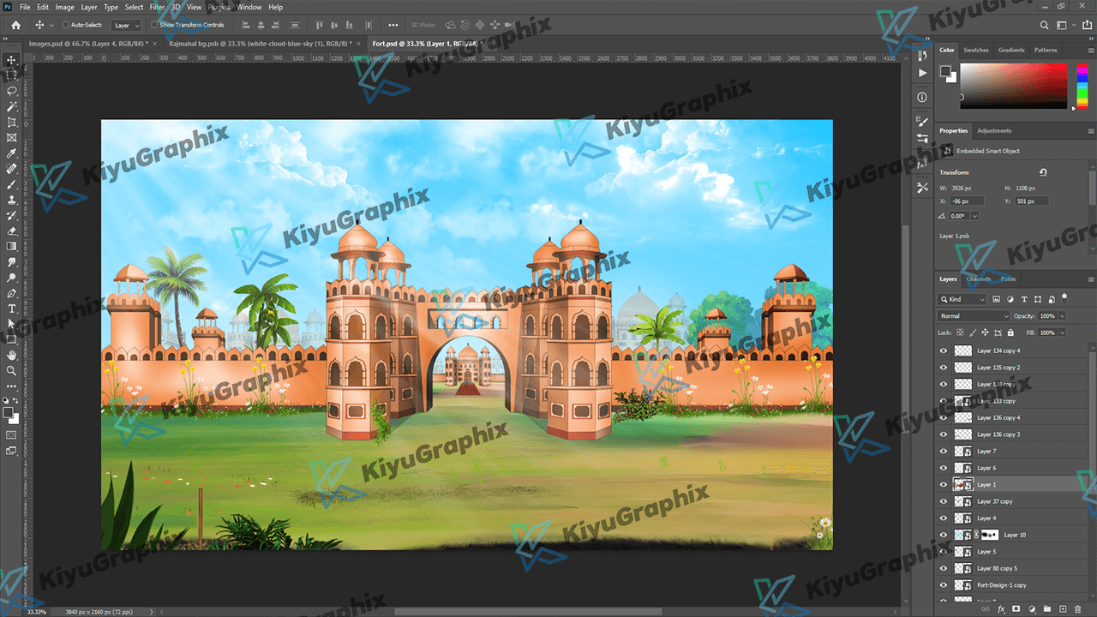Select the Horizontal Type tool

[12, 308]
